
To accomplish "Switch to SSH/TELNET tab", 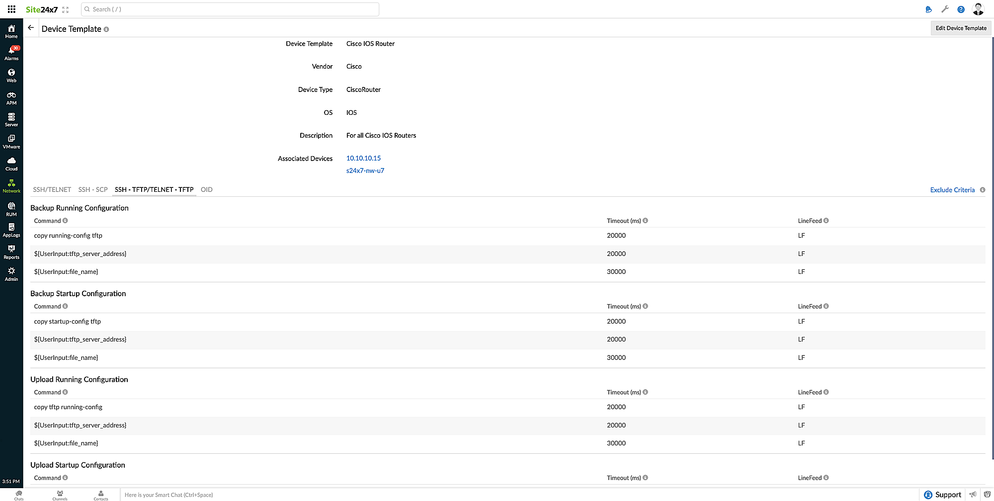I will click(x=52, y=189).
